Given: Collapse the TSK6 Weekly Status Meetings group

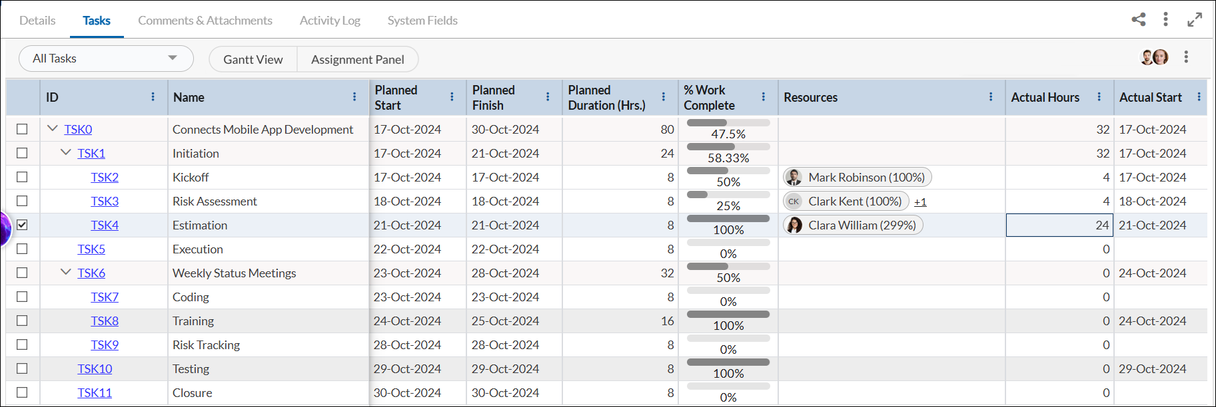Looking at the screenshot, I should [65, 272].
